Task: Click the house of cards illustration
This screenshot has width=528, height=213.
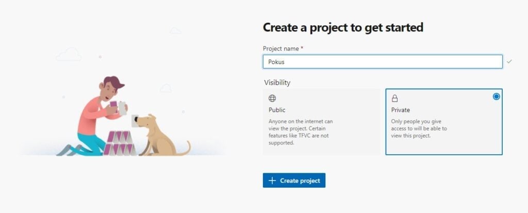Action: 120,143
